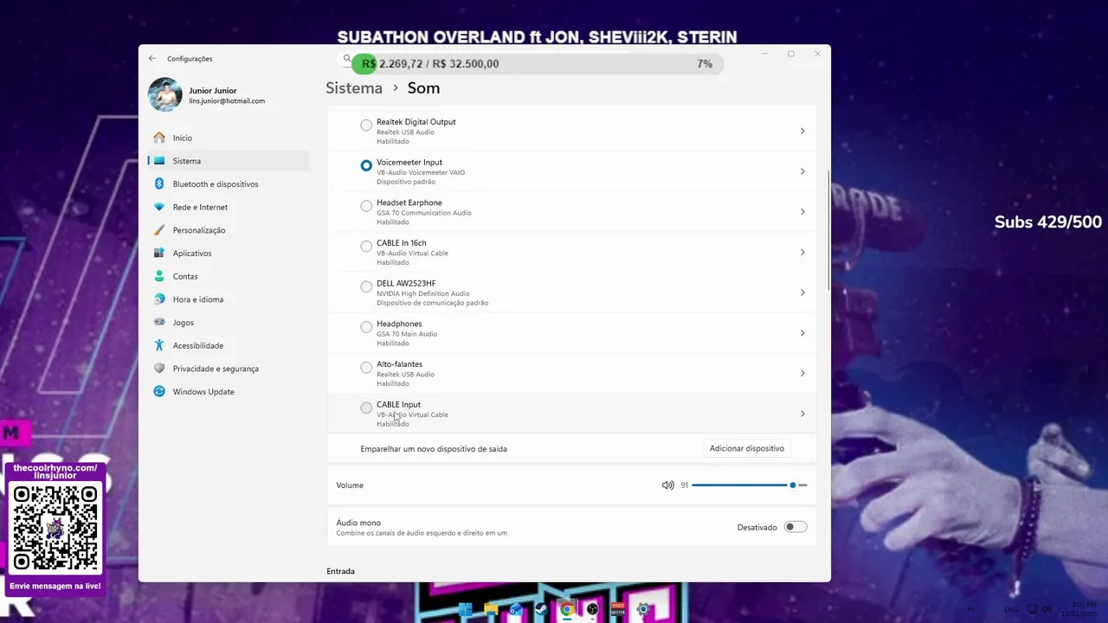The height and width of the screenshot is (623, 1108).
Task: Open the Settings gear in the taskbar
Action: click(642, 609)
